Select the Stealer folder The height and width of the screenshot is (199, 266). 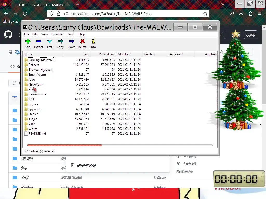[x=33, y=114]
